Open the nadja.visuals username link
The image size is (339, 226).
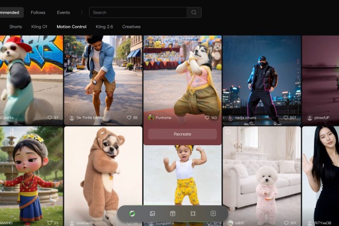tap(245, 118)
